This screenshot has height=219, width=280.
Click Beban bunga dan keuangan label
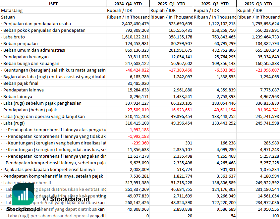click(x=31, y=63)
